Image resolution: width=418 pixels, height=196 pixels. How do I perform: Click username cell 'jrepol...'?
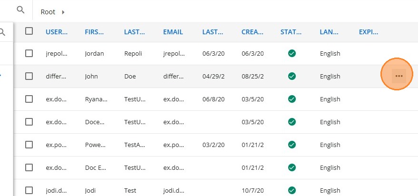[57, 54]
